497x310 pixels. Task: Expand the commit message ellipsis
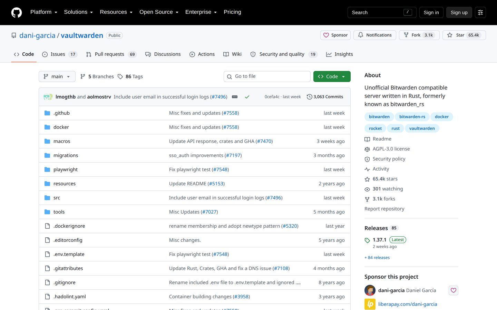pos(235,97)
